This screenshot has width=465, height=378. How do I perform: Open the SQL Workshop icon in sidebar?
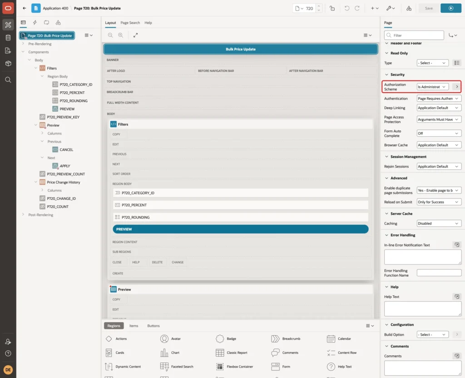click(x=8, y=38)
